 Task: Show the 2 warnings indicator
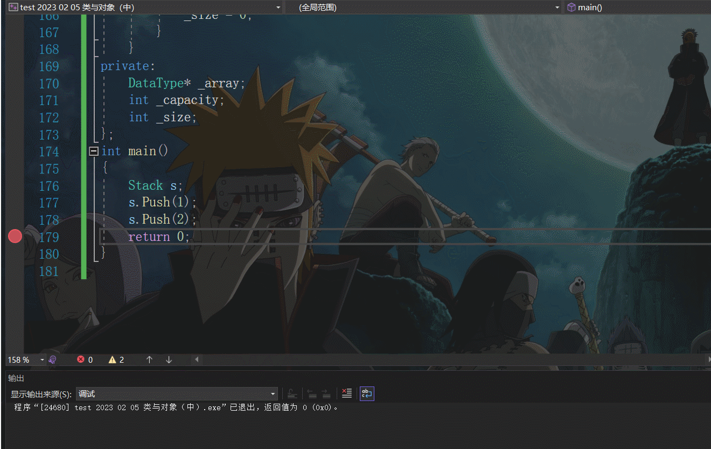click(x=116, y=360)
